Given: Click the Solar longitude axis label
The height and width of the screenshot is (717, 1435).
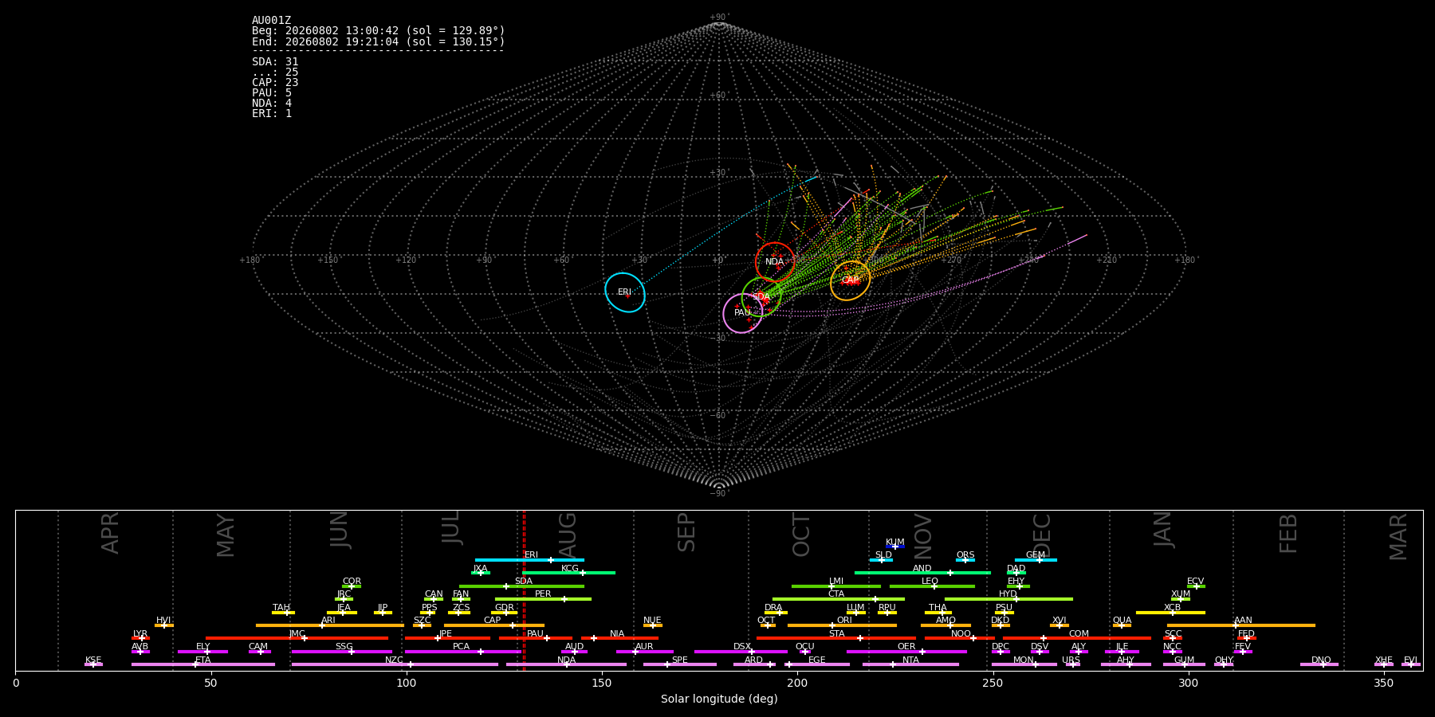Looking at the screenshot, I should tap(719, 699).
